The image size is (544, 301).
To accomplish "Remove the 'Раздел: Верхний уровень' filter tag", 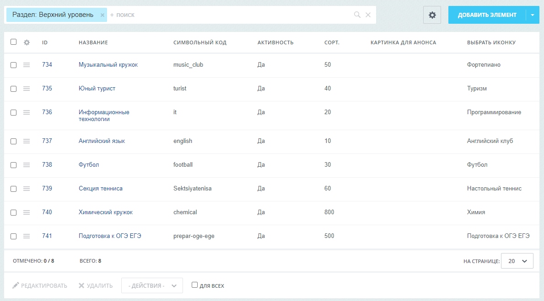I will click(x=102, y=15).
